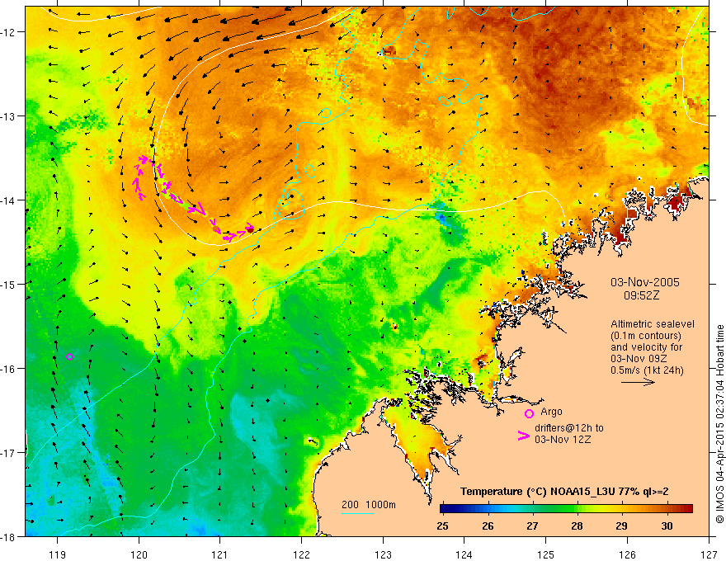Click longitude axis label 123

(x=384, y=554)
